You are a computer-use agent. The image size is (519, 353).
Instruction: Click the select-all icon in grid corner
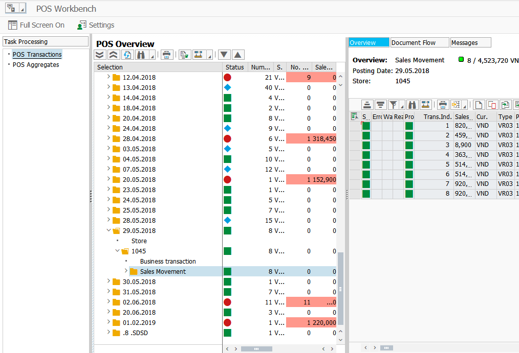(354, 117)
